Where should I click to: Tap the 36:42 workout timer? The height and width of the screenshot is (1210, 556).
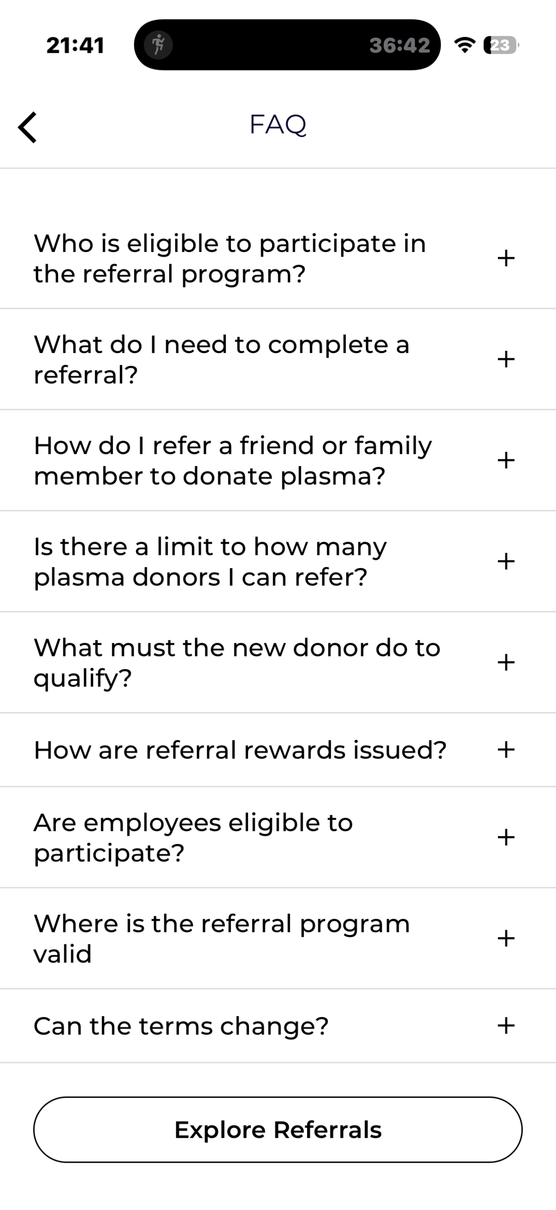pos(400,45)
